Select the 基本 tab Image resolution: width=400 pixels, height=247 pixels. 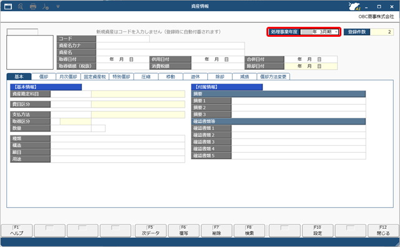(x=19, y=77)
